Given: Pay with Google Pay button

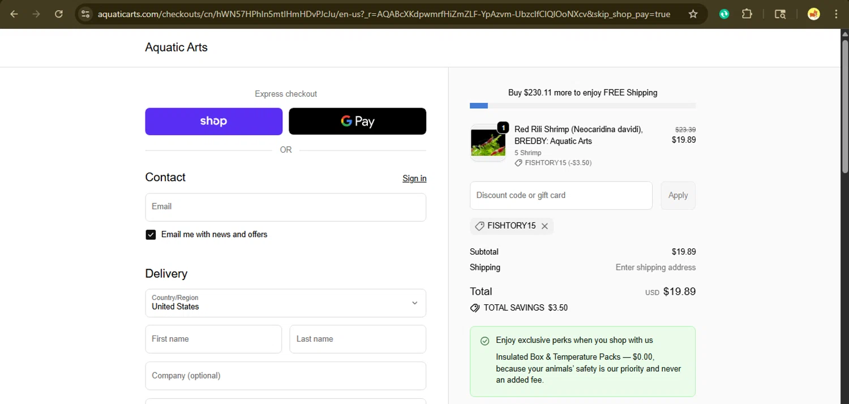Looking at the screenshot, I should tap(357, 121).
